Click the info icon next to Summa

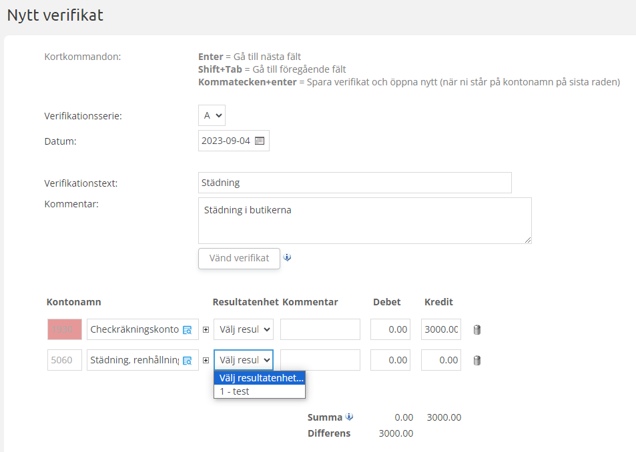(x=349, y=417)
